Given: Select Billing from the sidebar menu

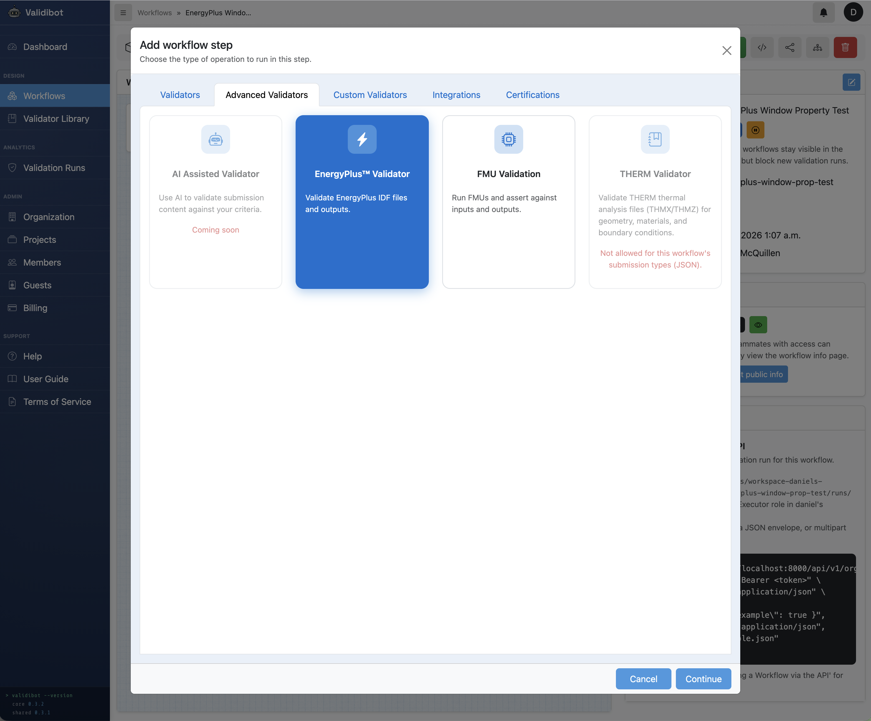Looking at the screenshot, I should click(x=35, y=308).
